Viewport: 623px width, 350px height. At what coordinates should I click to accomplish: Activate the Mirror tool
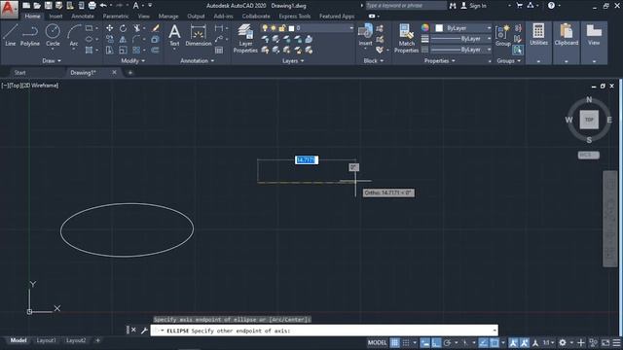click(x=124, y=39)
